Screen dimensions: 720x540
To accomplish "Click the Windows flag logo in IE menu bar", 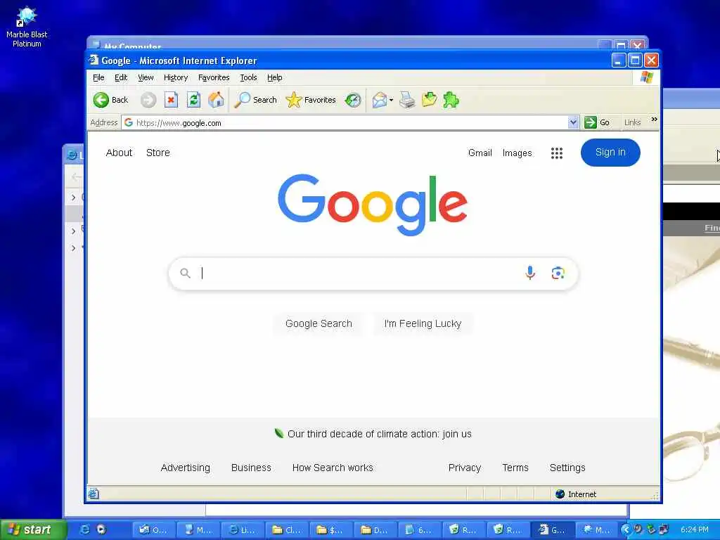I will 647,77.
